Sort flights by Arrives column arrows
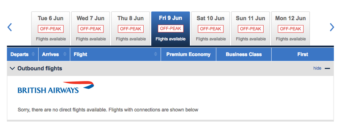 pos(65,54)
